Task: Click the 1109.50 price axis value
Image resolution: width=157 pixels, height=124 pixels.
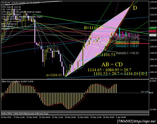Action: 153,40
